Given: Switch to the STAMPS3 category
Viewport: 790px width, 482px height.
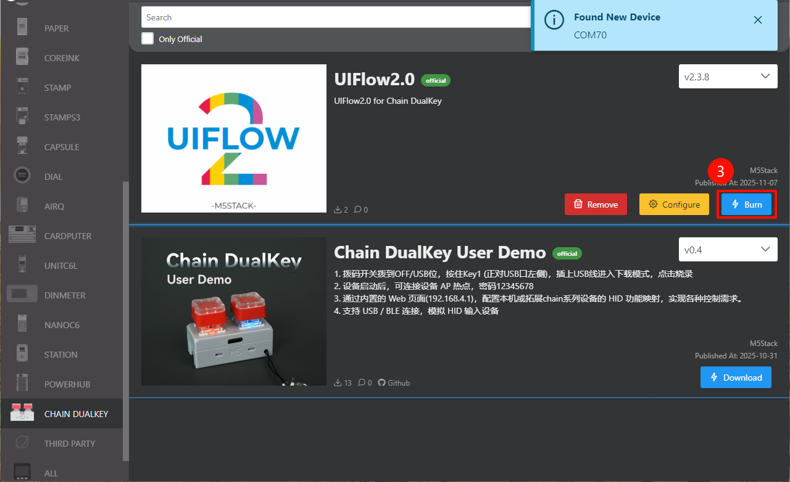Looking at the screenshot, I should pyautogui.click(x=62, y=117).
